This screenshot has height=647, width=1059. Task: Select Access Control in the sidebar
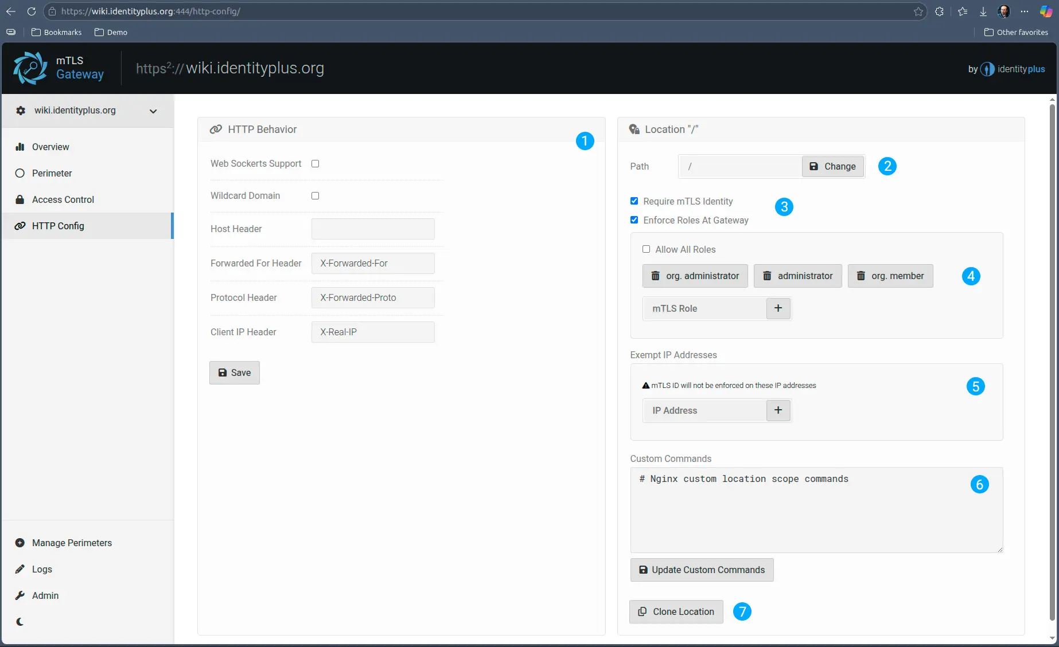click(63, 199)
